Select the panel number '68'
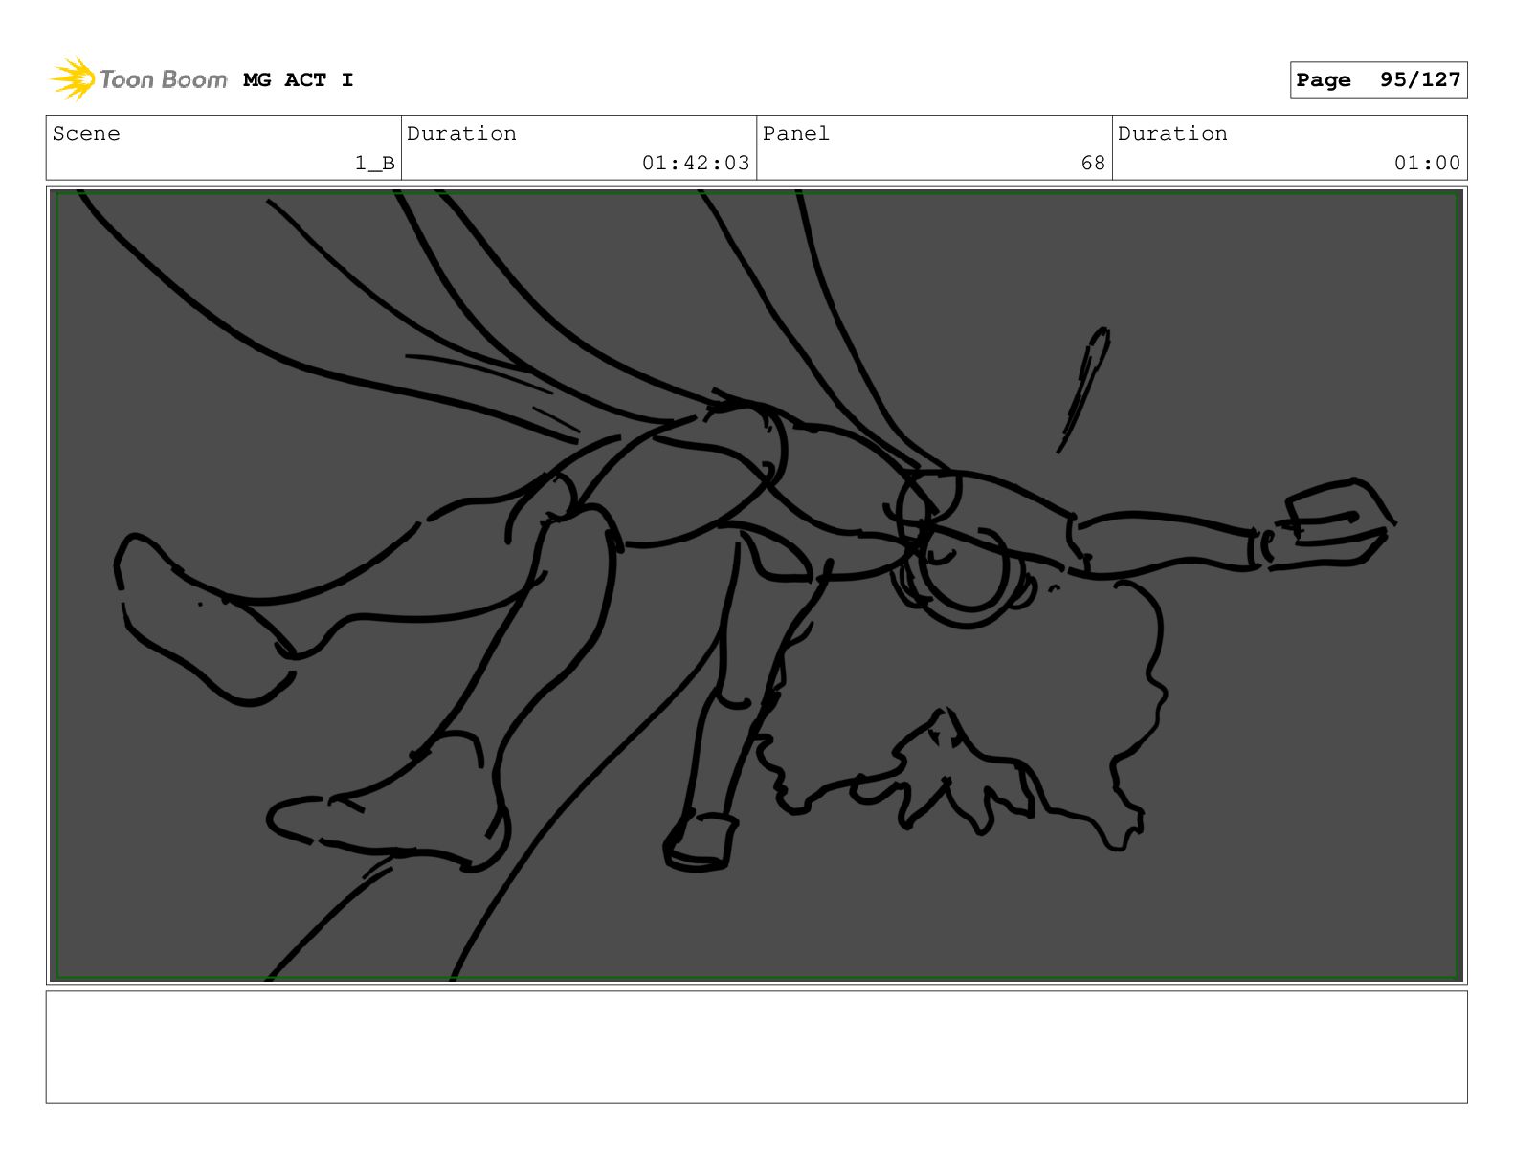Viewport: 1514px width, 1172px height. pyautogui.click(x=1093, y=164)
